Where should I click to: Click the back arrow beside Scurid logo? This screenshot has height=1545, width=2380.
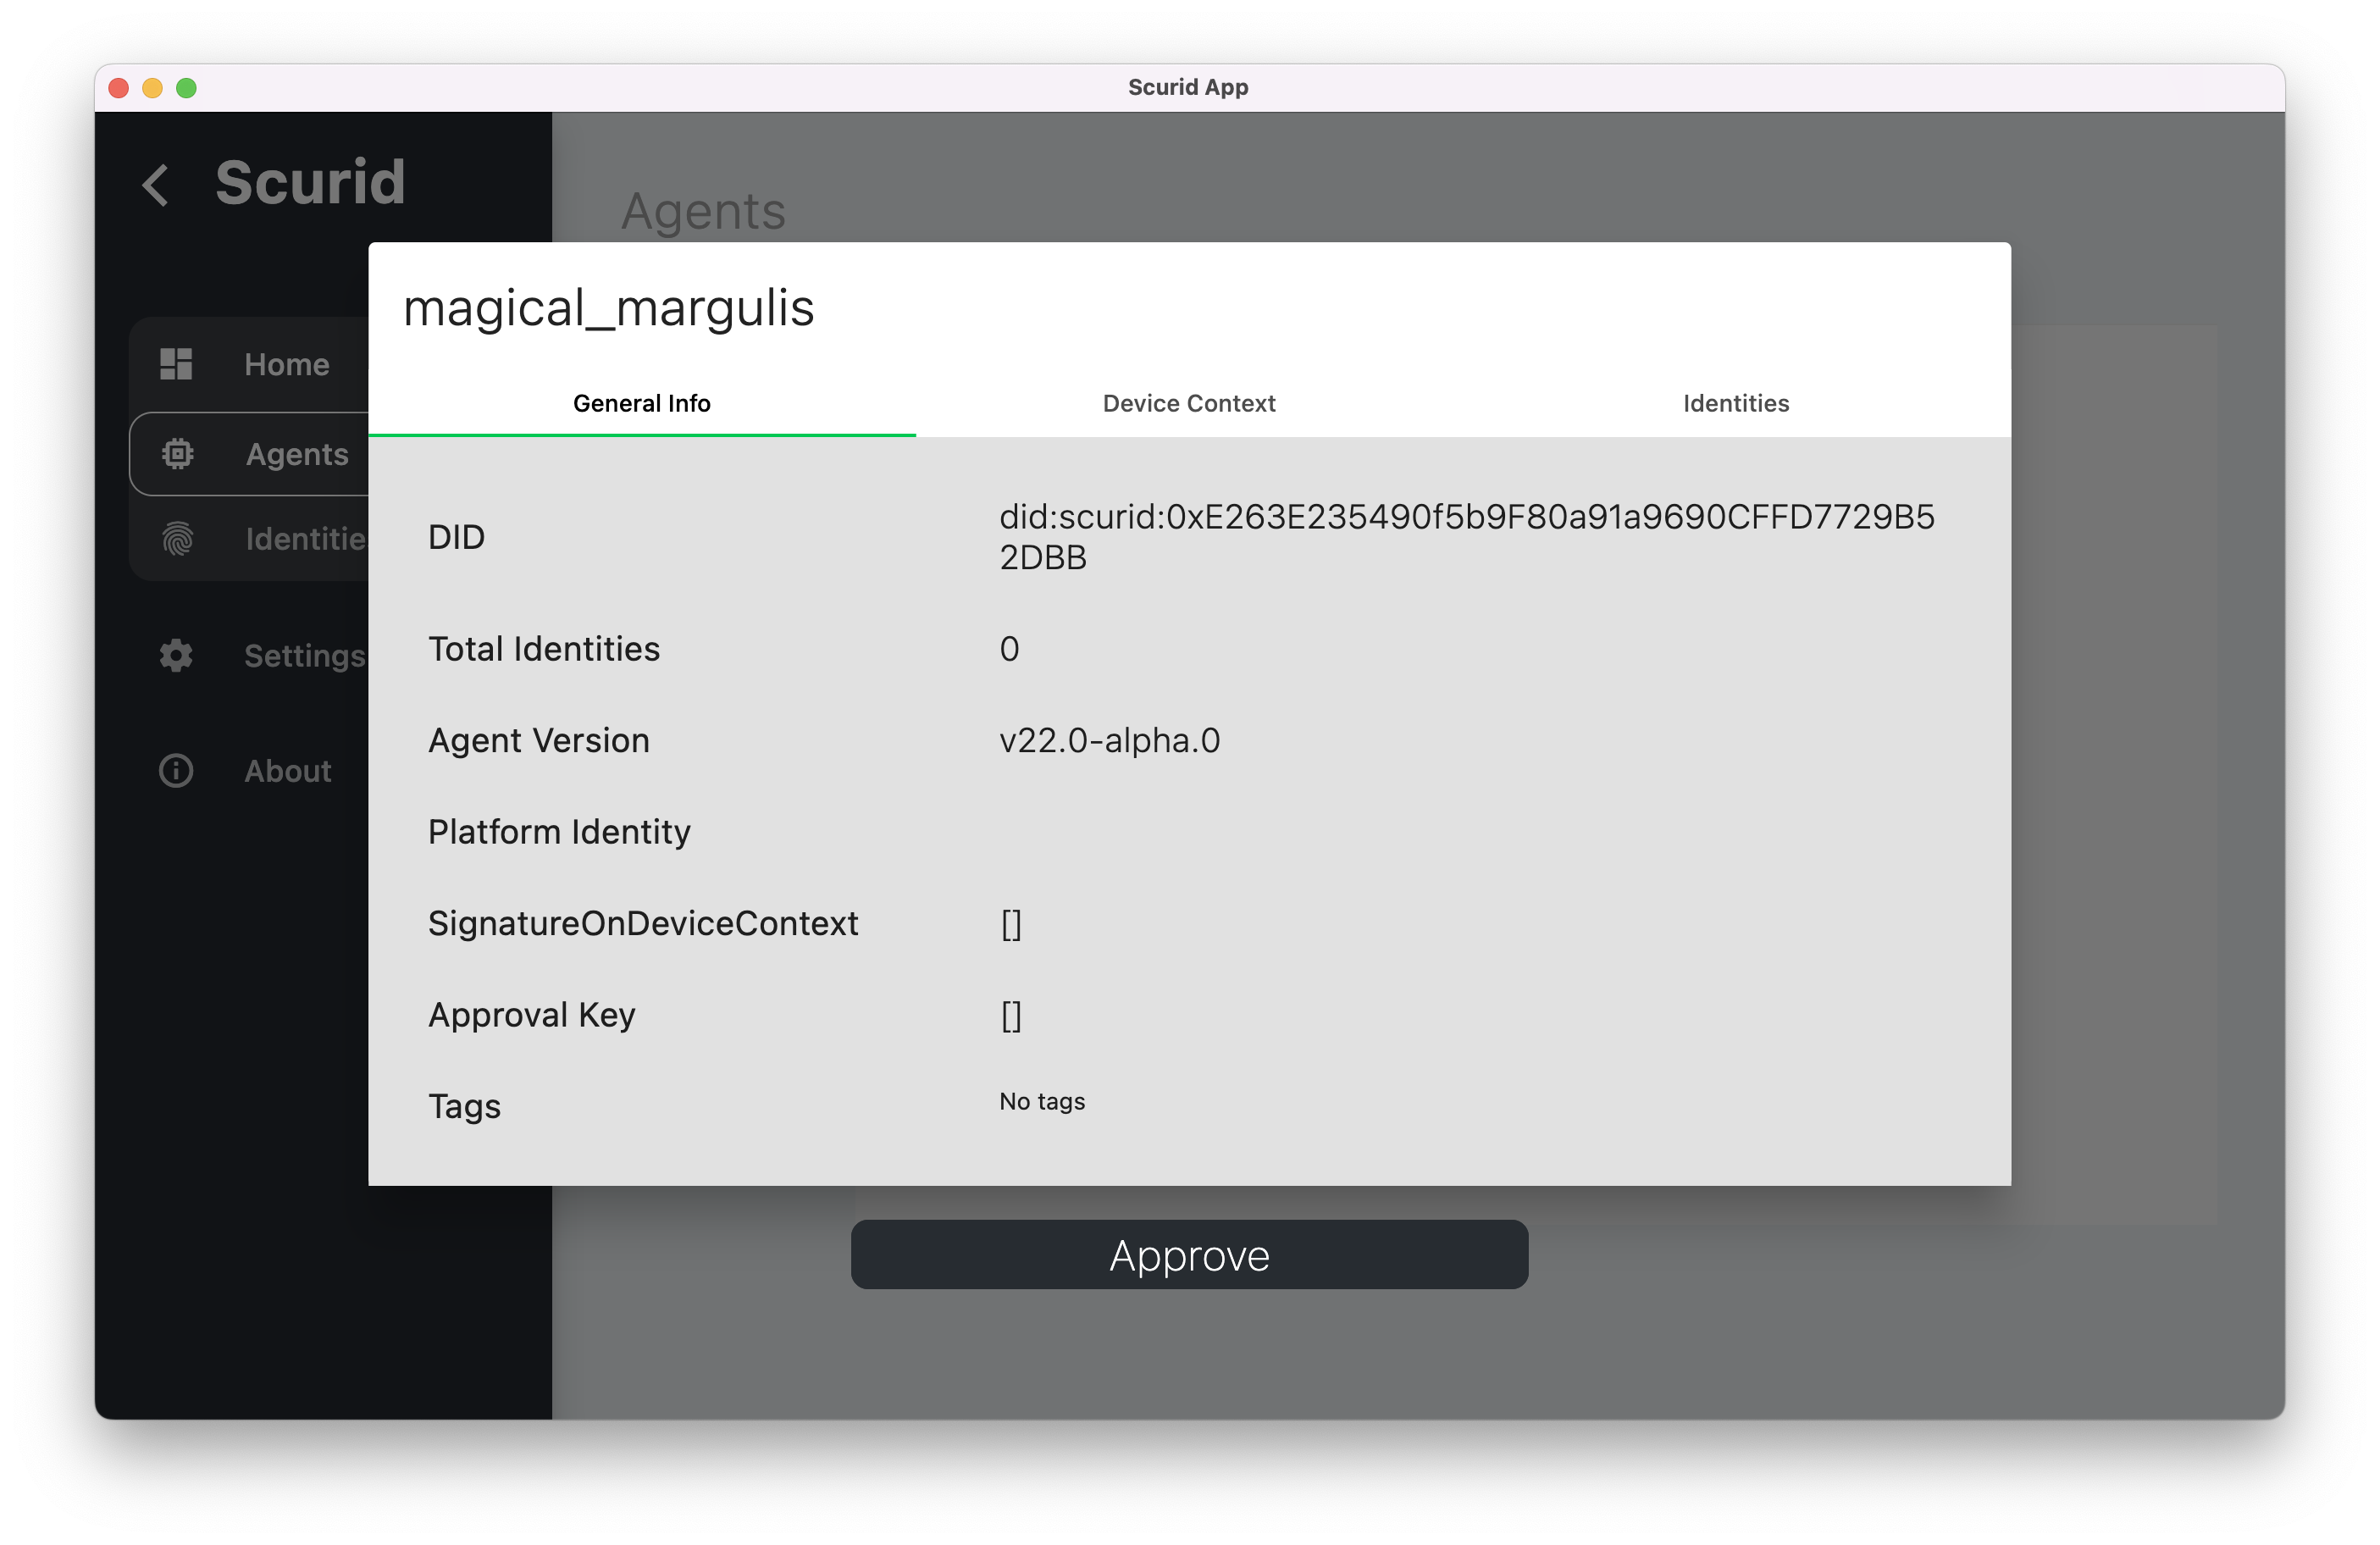[155, 185]
